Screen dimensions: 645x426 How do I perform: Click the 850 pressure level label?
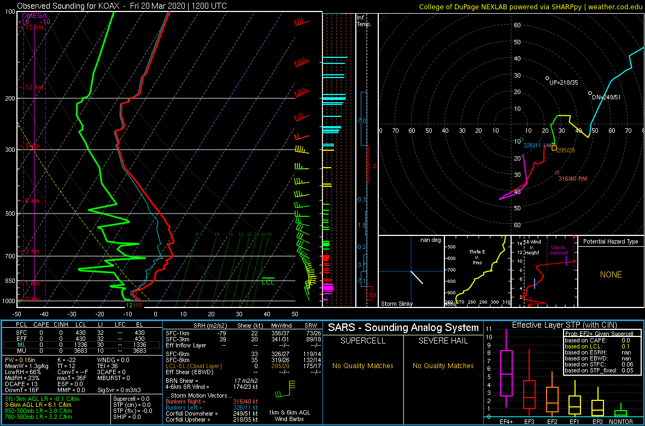(x=10, y=281)
